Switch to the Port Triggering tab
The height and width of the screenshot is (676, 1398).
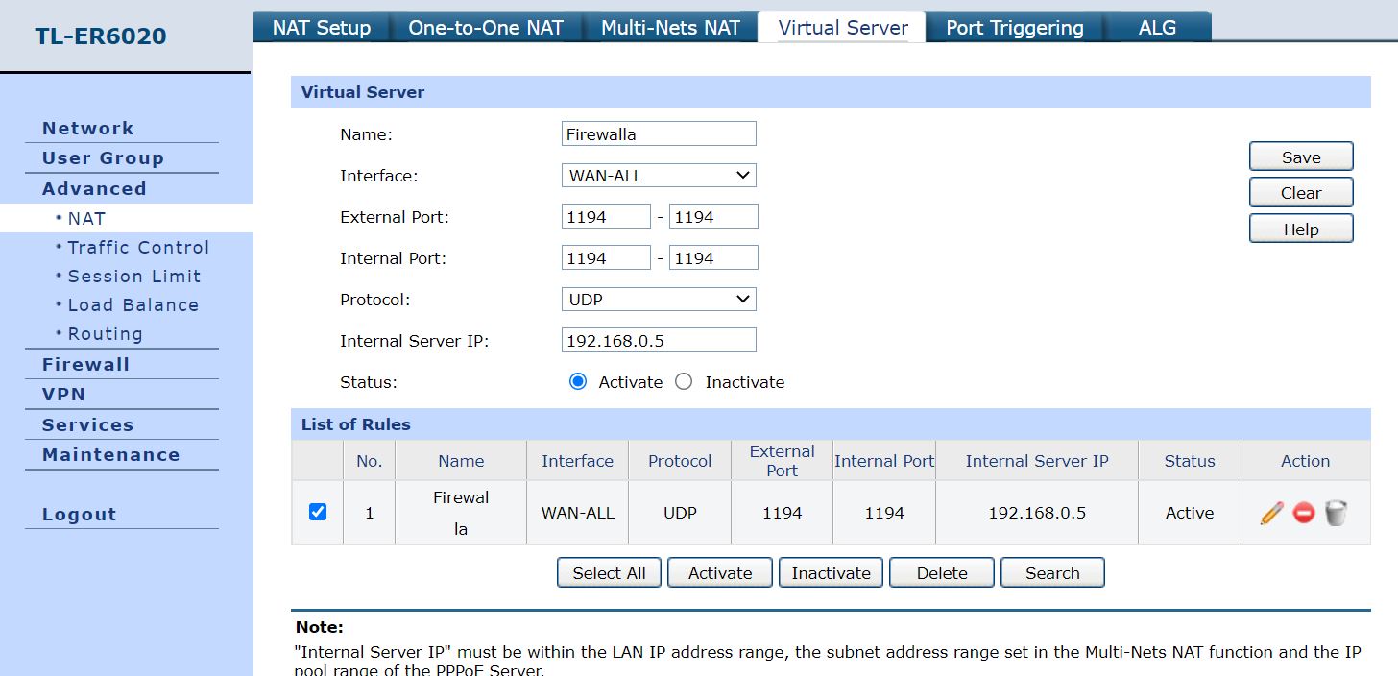point(1014,28)
